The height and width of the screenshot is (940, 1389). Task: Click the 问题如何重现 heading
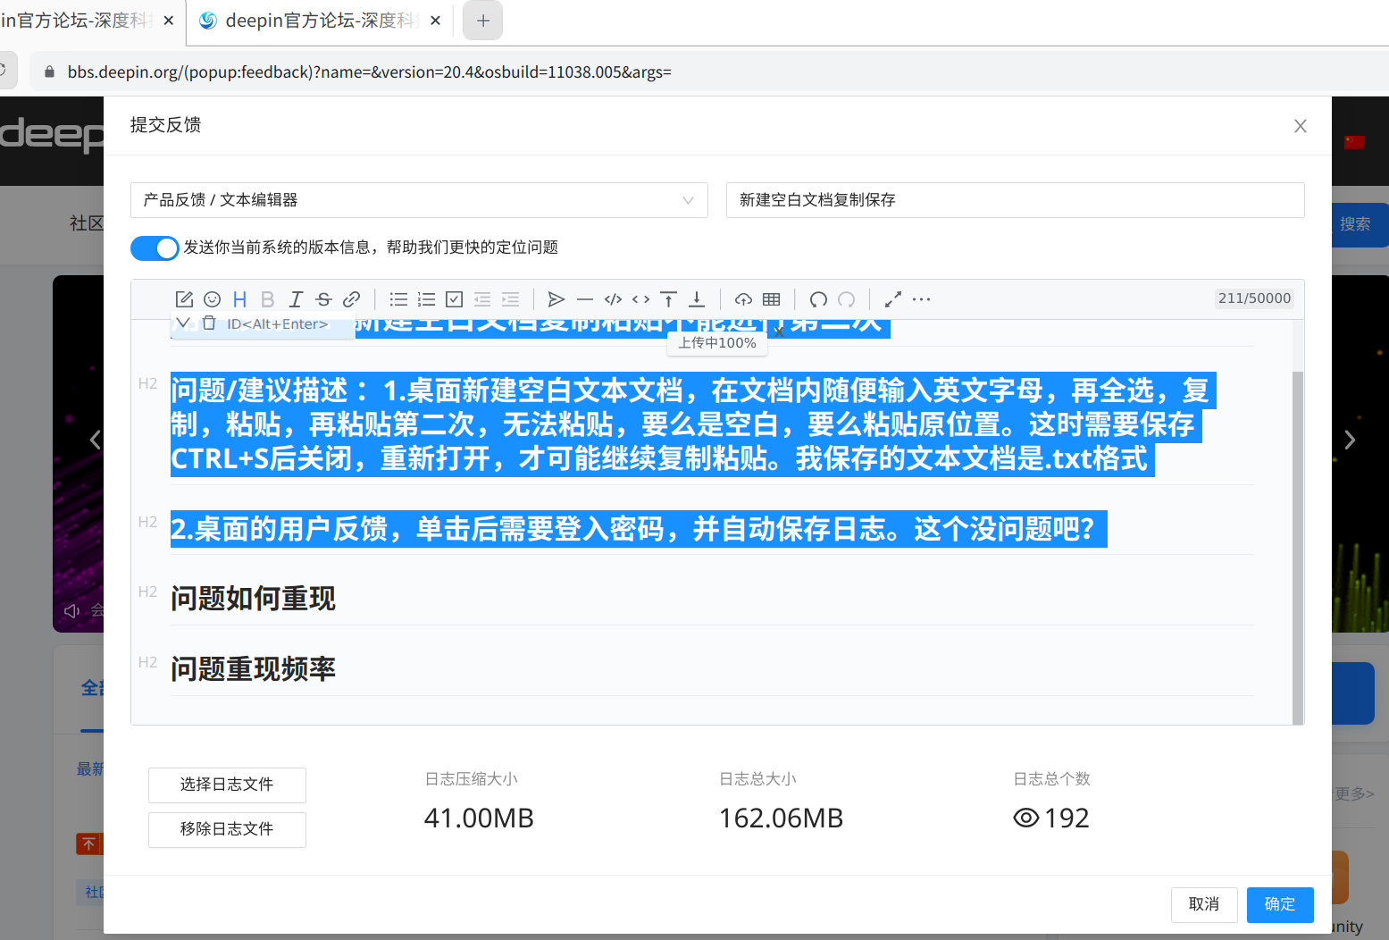[253, 598]
